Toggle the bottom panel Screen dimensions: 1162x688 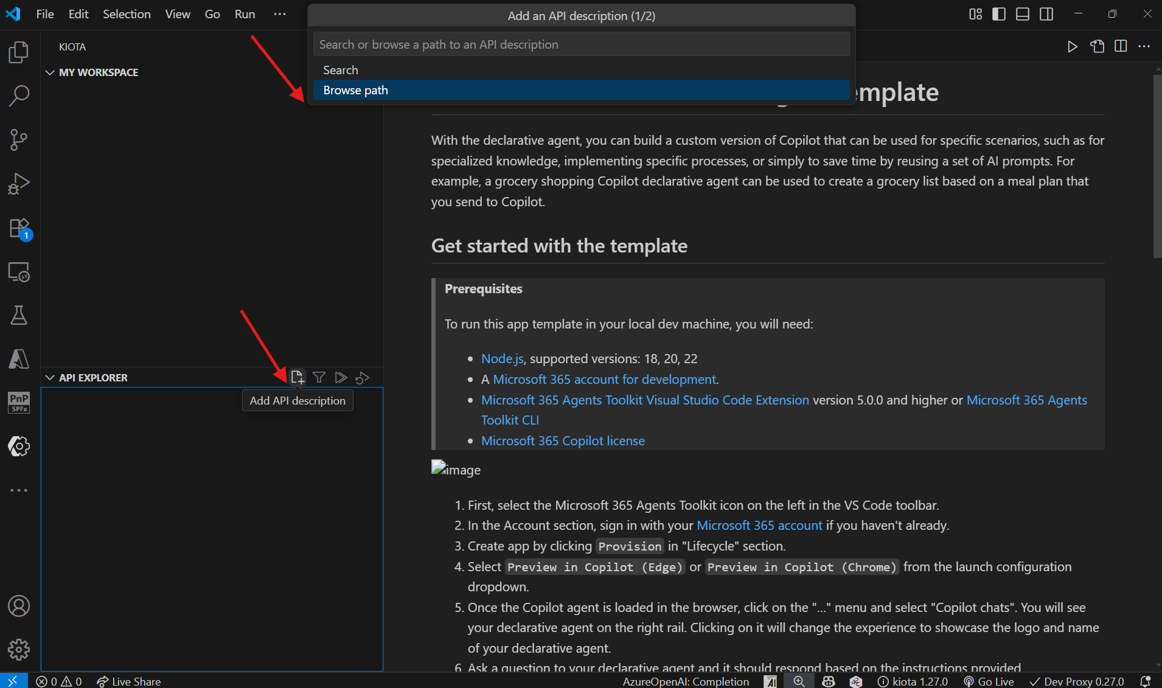pyautogui.click(x=1023, y=14)
